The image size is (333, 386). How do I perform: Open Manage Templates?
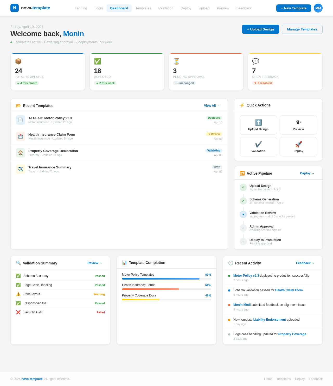click(x=302, y=29)
